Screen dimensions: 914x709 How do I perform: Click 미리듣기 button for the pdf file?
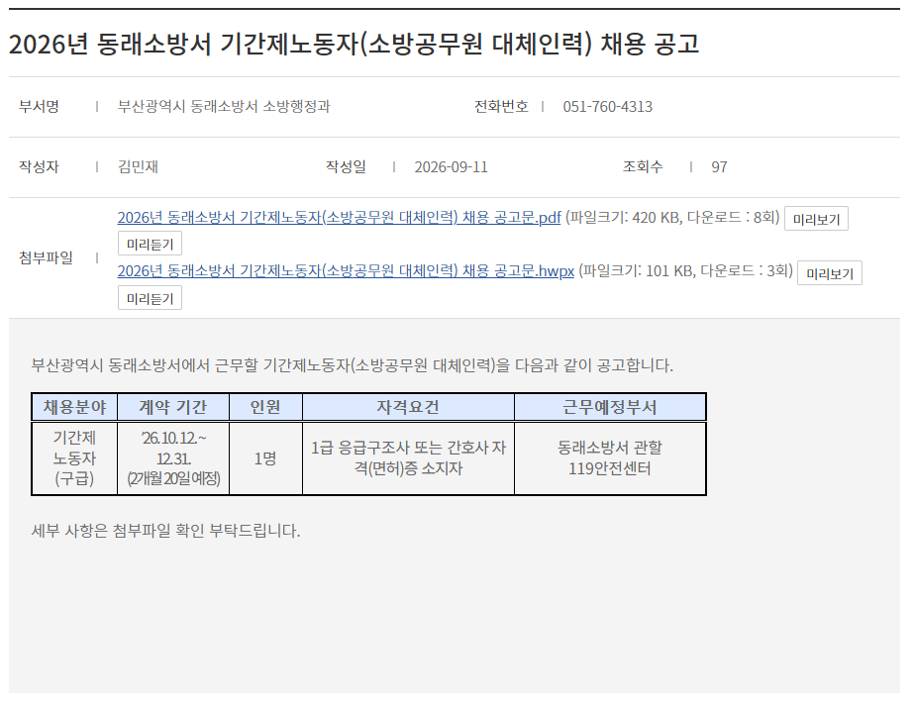150,245
